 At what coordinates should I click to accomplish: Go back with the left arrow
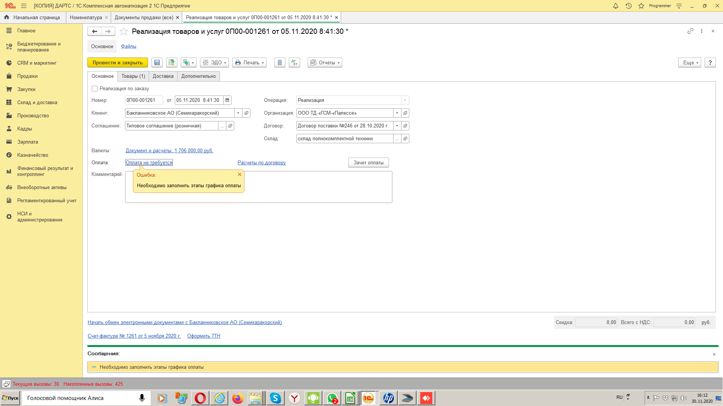click(x=95, y=32)
